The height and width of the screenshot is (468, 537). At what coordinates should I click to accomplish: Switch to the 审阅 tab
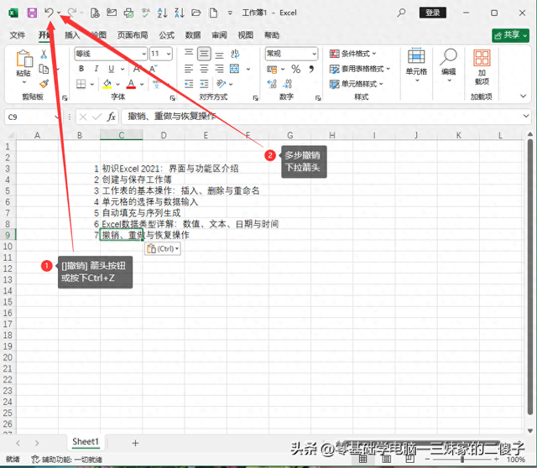tap(219, 35)
